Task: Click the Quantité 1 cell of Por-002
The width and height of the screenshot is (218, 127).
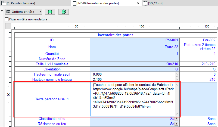Action: click(198, 54)
